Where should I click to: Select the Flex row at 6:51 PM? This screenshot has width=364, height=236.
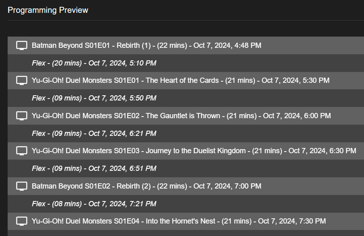pyautogui.click(x=94, y=168)
